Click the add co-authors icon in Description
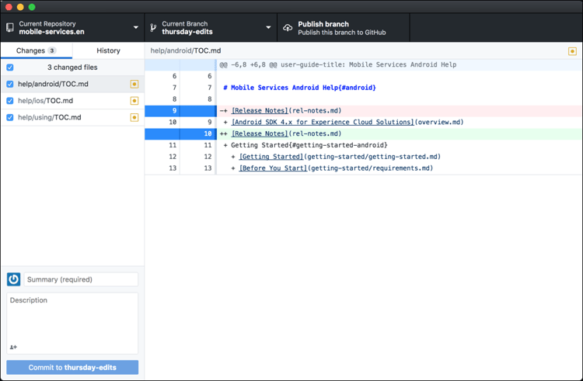The image size is (583, 381). pyautogui.click(x=13, y=347)
